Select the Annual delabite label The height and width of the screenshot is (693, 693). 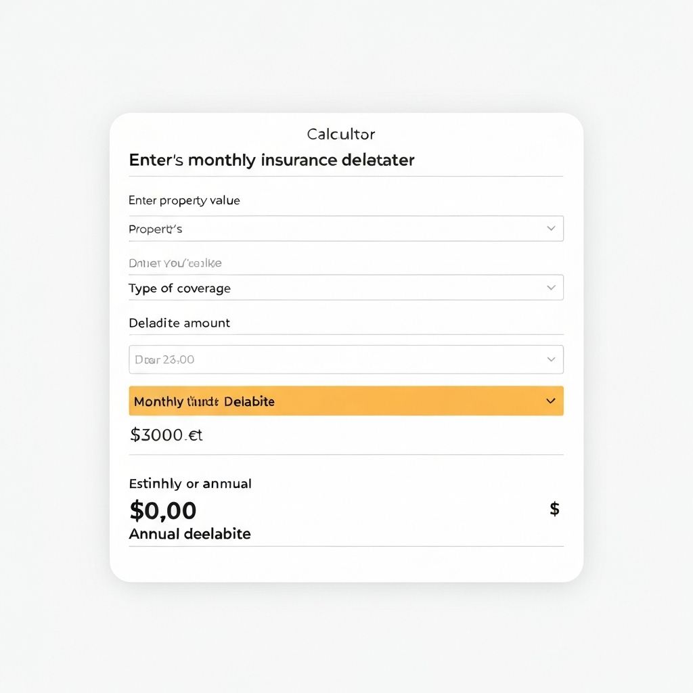coord(189,534)
